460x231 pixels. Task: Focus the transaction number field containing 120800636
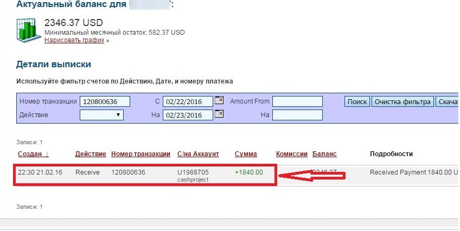pyautogui.click(x=105, y=101)
